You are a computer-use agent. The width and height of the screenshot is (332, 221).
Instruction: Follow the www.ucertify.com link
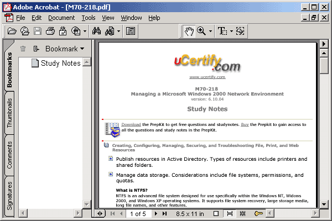pyautogui.click(x=207, y=77)
